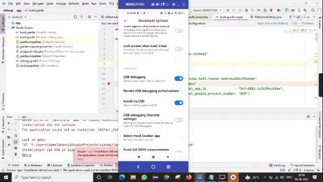
Task: Open the notification center icon
Action: click(x=315, y=177)
